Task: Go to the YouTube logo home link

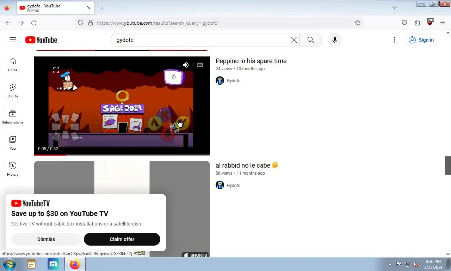Action: click(x=41, y=40)
